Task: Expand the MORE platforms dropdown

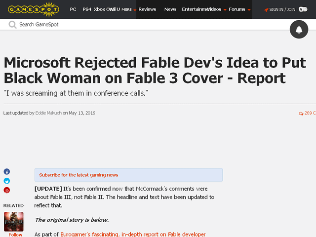Action: tap(129, 9)
